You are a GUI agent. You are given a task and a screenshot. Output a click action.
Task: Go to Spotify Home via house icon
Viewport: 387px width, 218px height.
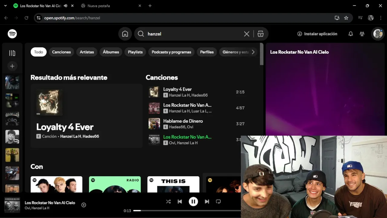pyautogui.click(x=125, y=34)
